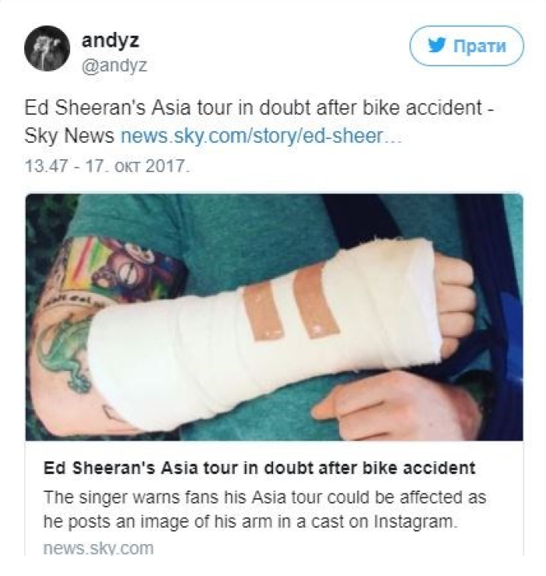Open the news.sky.com domain label at the card bottom
The width and height of the screenshot is (546, 576).
(98, 548)
